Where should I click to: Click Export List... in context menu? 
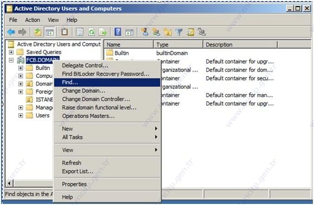pos(107,171)
